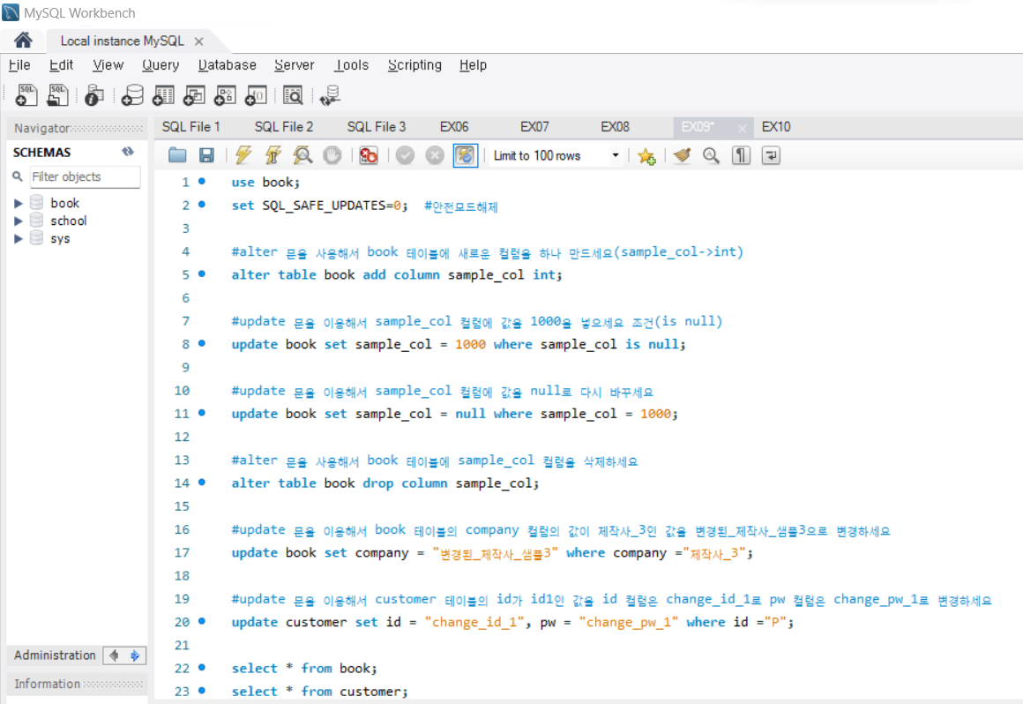1023x704 pixels.
Task: Open the Database menu
Action: point(227,64)
